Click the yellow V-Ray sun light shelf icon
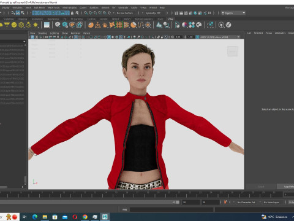 (x=36, y=25)
